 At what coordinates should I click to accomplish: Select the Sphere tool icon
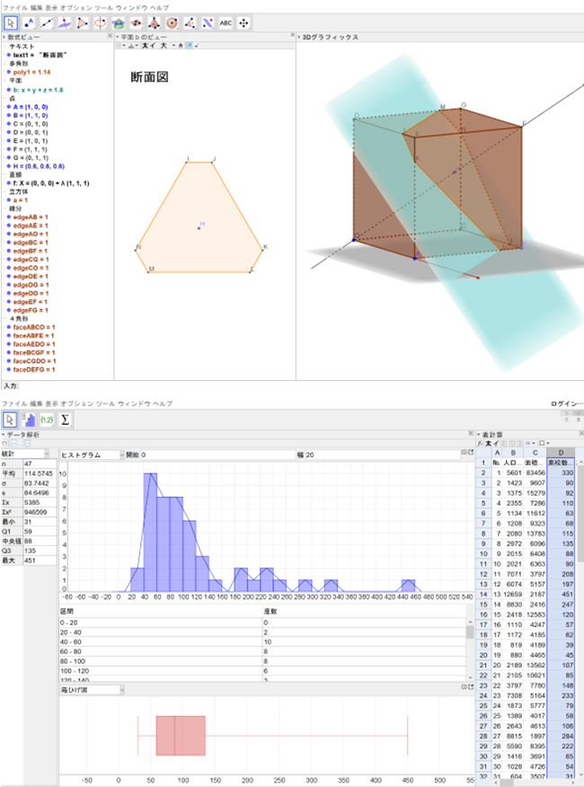(172, 22)
